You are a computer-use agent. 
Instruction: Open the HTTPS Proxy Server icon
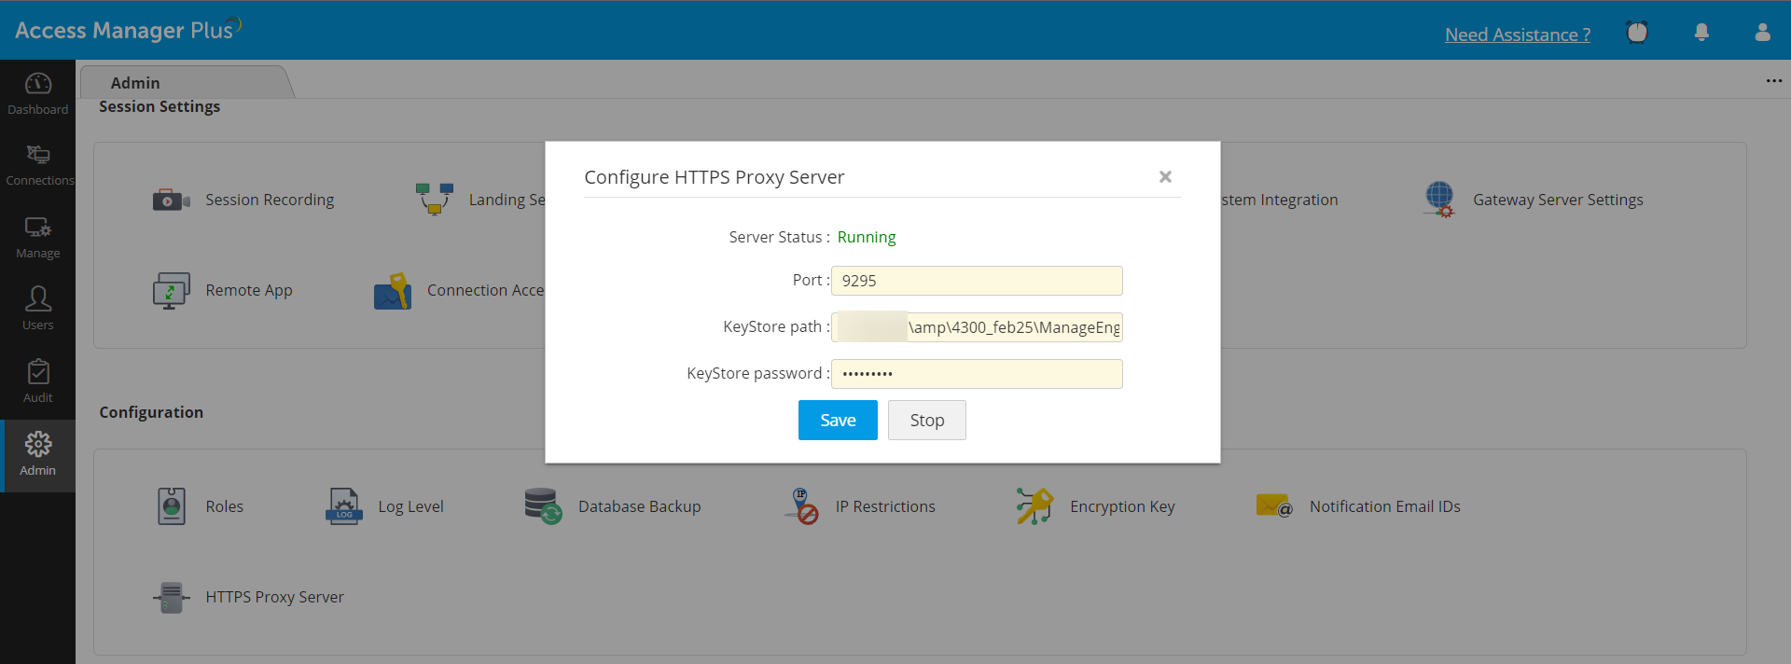point(171,598)
